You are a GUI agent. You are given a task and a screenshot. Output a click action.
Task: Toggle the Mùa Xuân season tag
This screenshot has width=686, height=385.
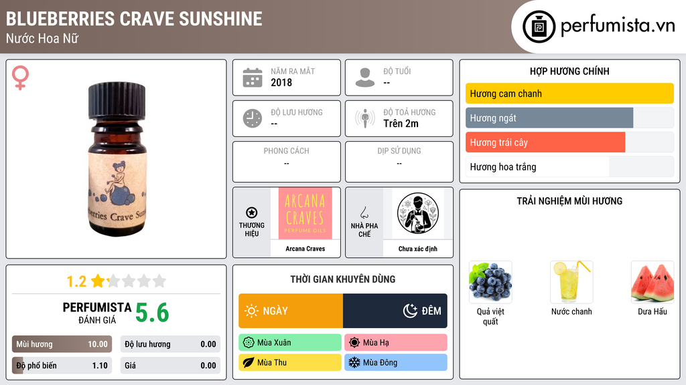click(x=290, y=343)
